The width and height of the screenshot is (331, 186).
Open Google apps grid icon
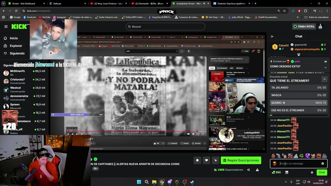[x=3, y=17]
